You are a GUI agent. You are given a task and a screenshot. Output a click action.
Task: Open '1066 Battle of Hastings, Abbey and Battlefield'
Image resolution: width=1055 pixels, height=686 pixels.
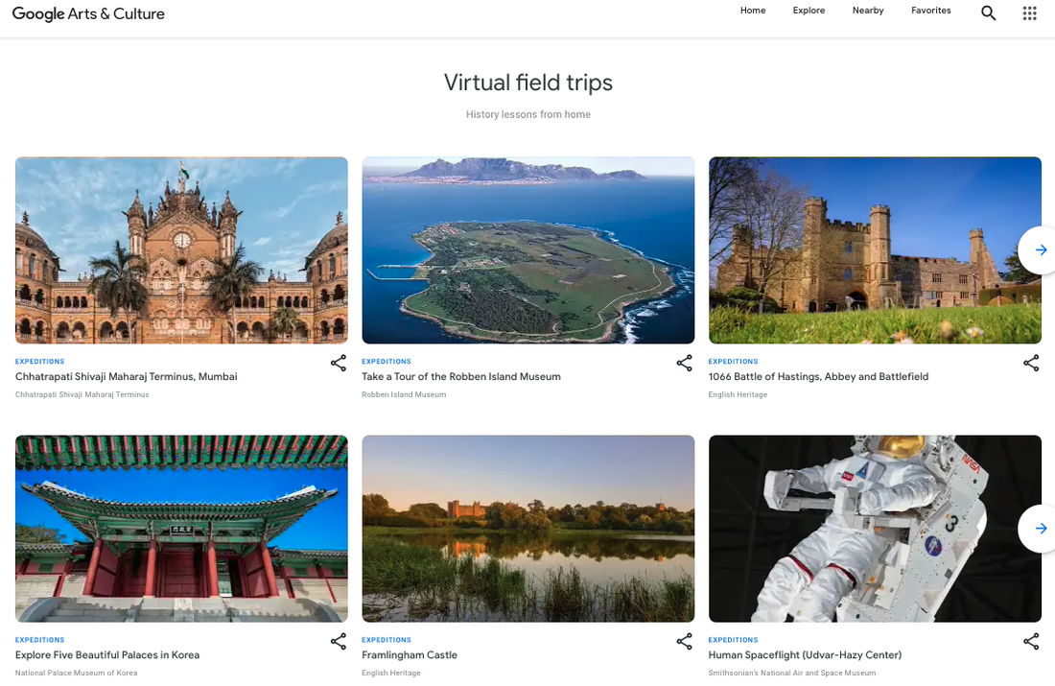point(818,376)
